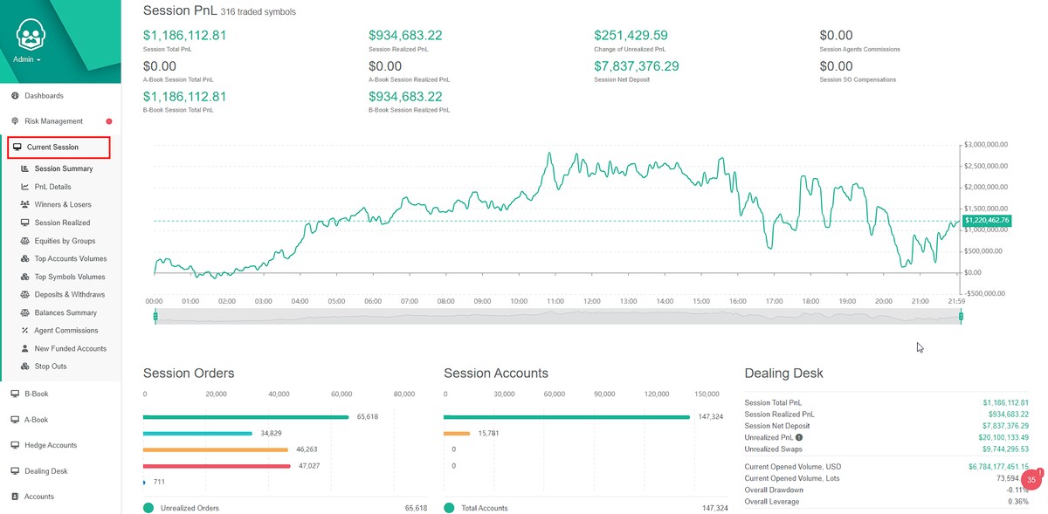Toggle the Total Accounts legend marker
Image resolution: width=1048 pixels, height=514 pixels.
tap(449, 507)
